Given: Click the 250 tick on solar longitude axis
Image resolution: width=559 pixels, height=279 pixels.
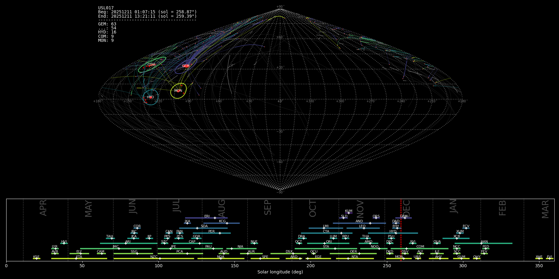Looking at the screenshot, I should point(387,266).
